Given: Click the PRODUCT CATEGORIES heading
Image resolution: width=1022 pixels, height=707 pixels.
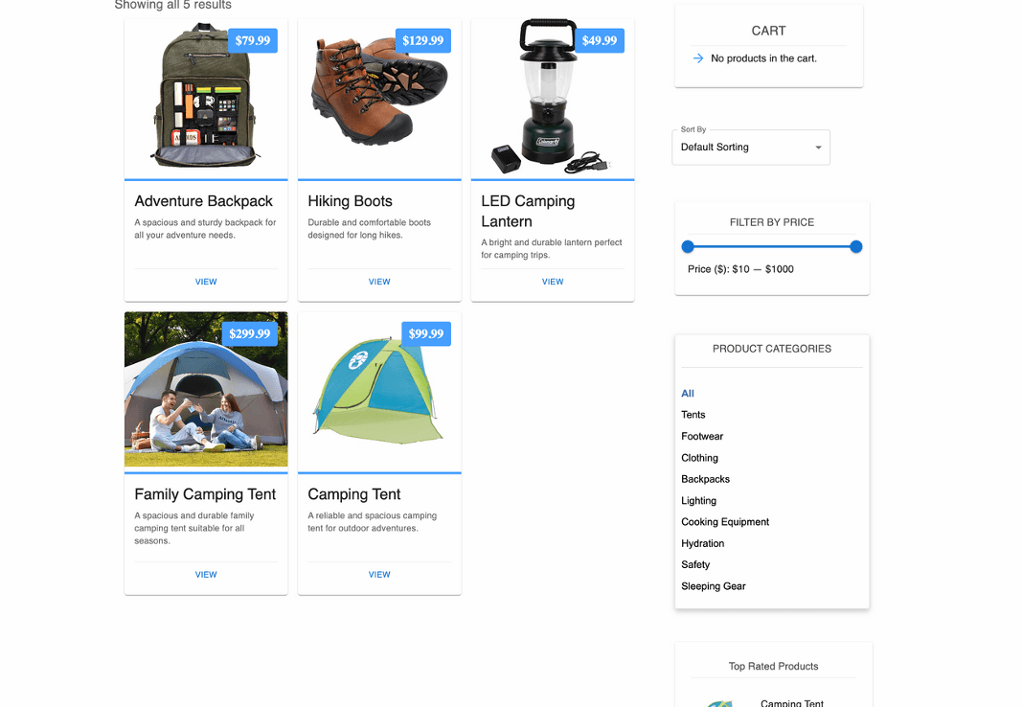Looking at the screenshot, I should click(x=772, y=349).
